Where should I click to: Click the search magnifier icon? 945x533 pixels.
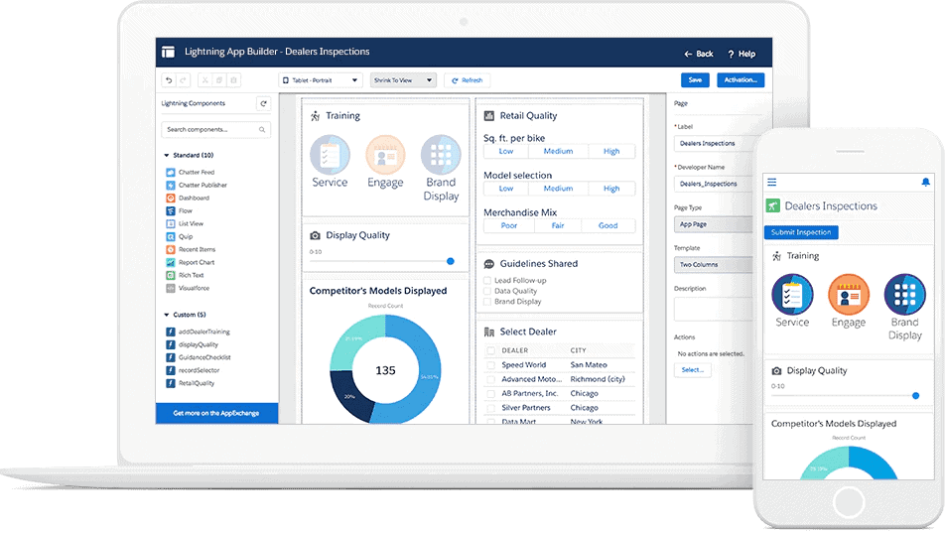click(x=262, y=130)
